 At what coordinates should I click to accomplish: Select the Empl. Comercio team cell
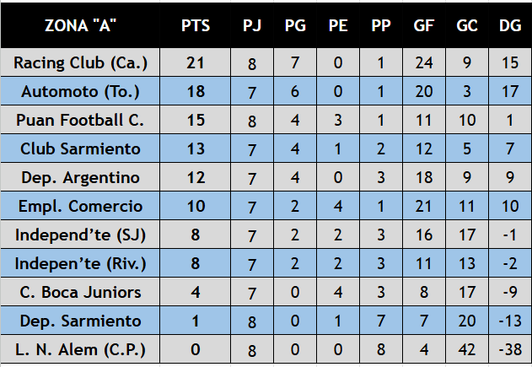[x=80, y=206]
